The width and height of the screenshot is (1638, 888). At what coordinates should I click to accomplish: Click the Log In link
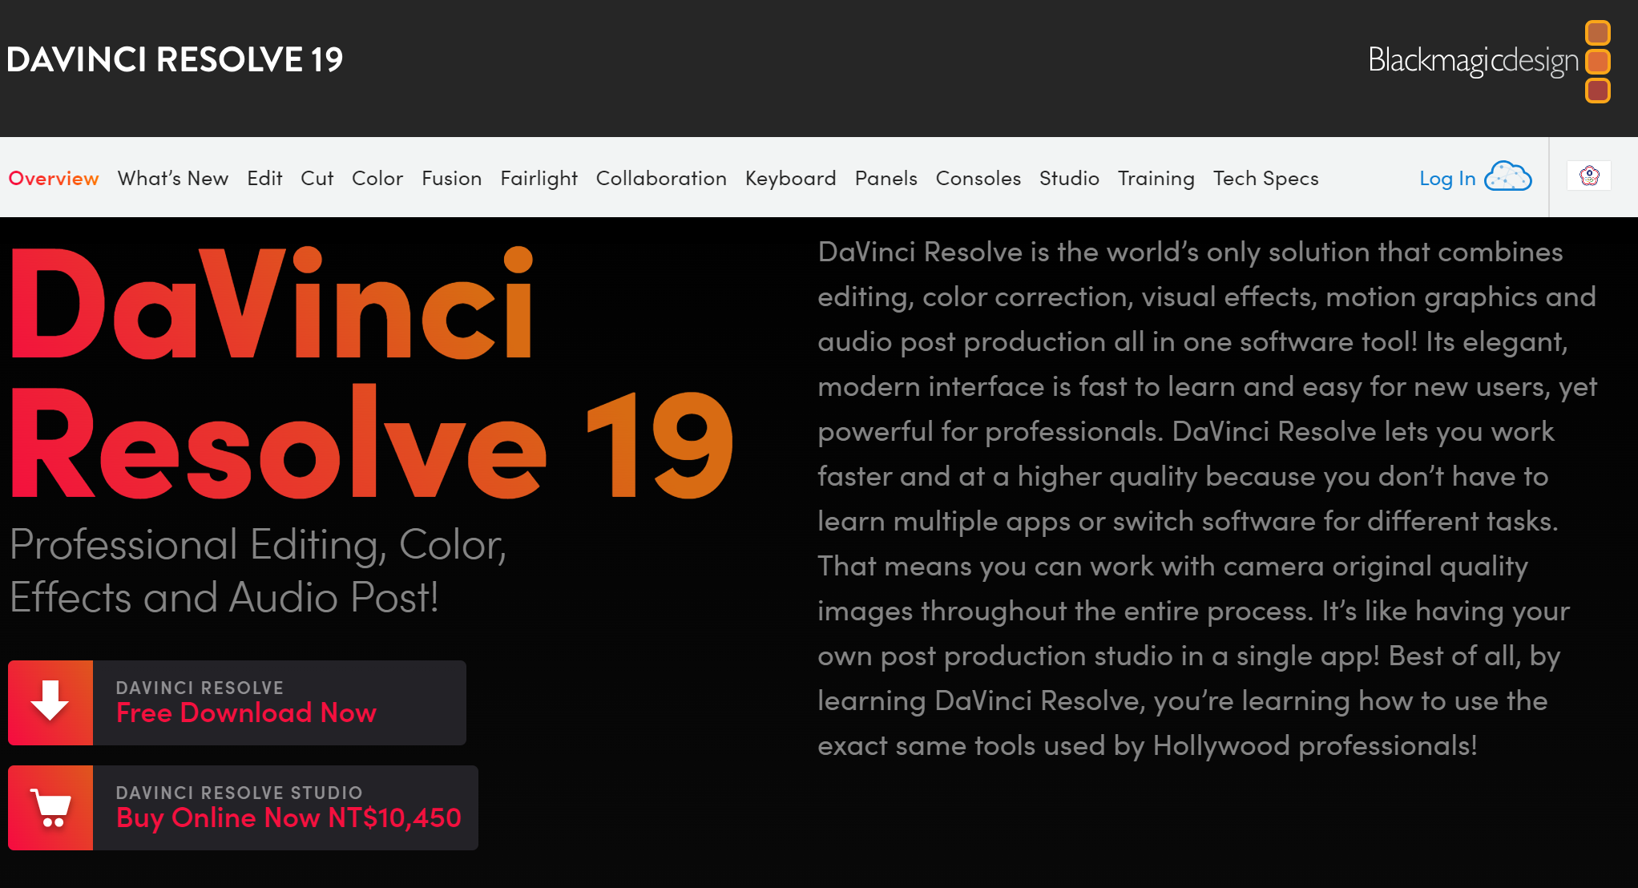pos(1447,178)
